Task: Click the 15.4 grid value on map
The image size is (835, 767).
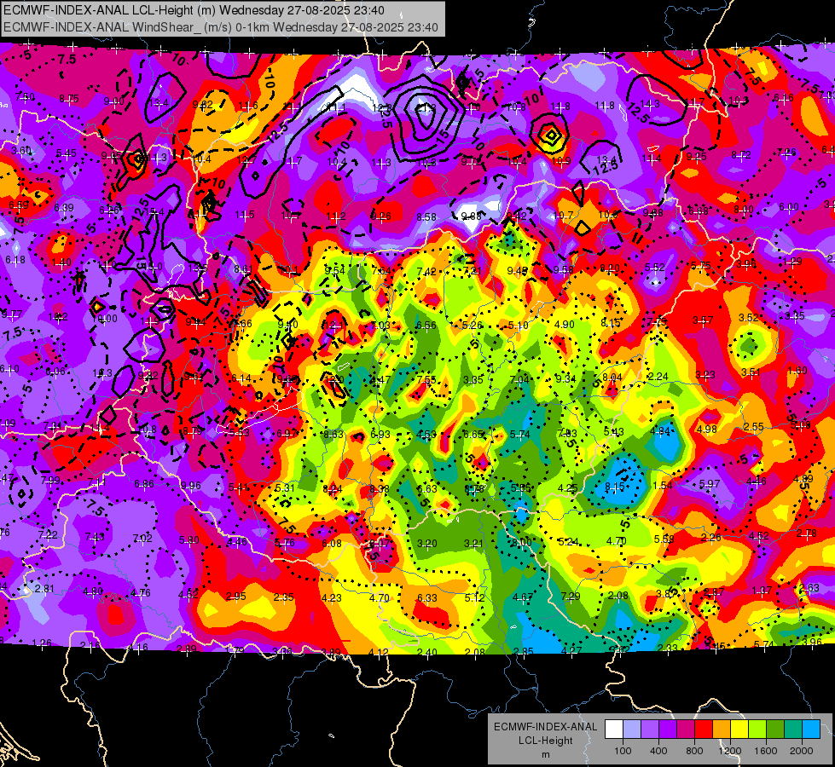Action: (x=154, y=212)
